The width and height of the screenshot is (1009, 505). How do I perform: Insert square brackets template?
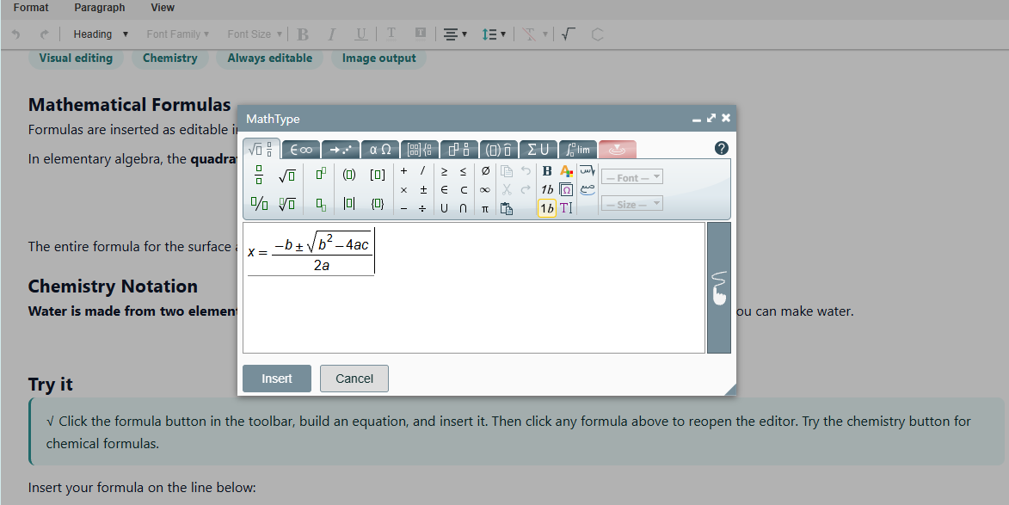click(378, 175)
